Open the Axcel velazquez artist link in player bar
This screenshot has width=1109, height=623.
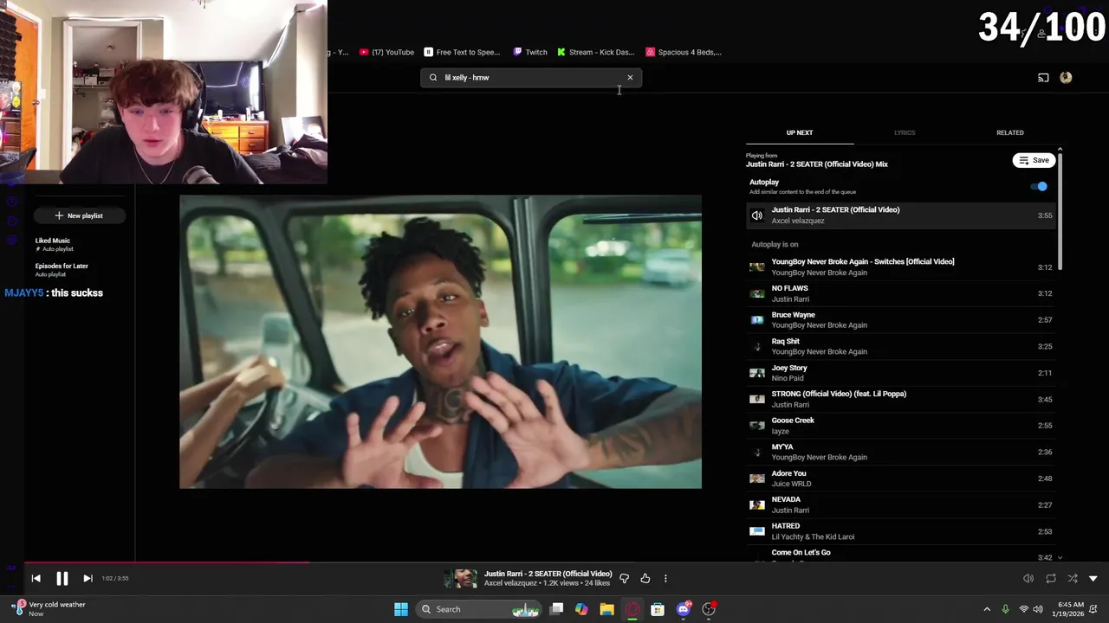510,584
